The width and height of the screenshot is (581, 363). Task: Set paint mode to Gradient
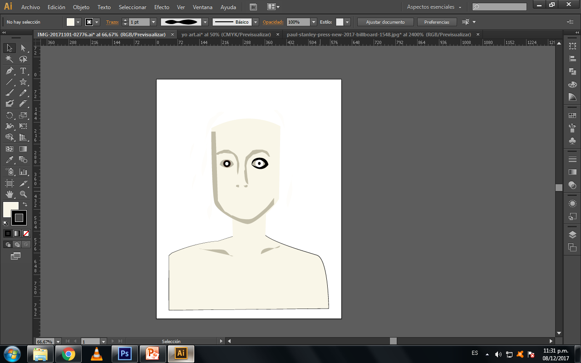pyautogui.click(x=17, y=233)
